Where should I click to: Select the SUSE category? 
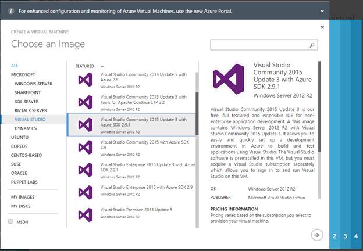pyautogui.click(x=16, y=164)
